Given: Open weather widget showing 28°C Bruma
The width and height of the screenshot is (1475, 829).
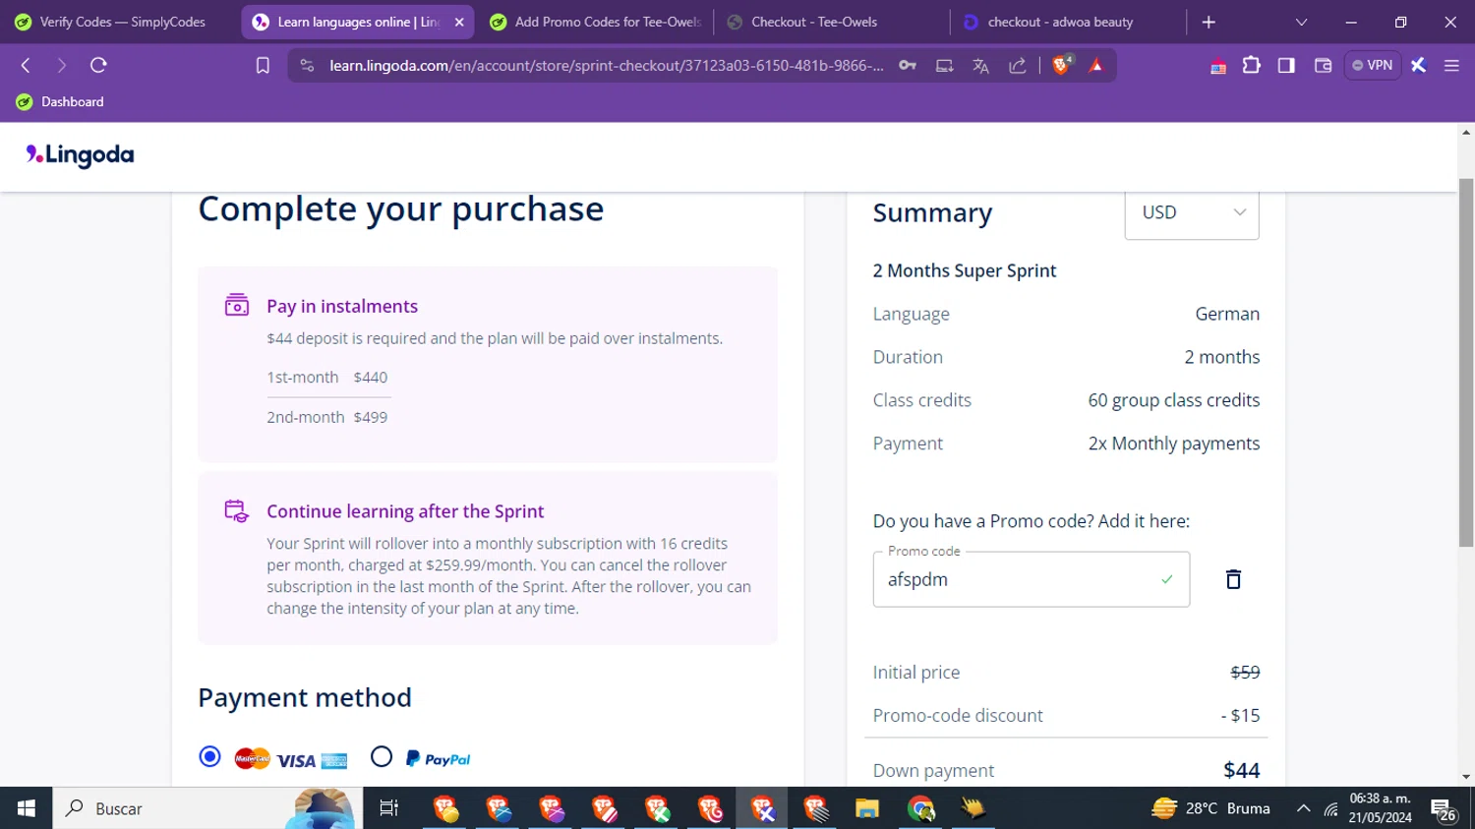Looking at the screenshot, I should coord(1210,808).
